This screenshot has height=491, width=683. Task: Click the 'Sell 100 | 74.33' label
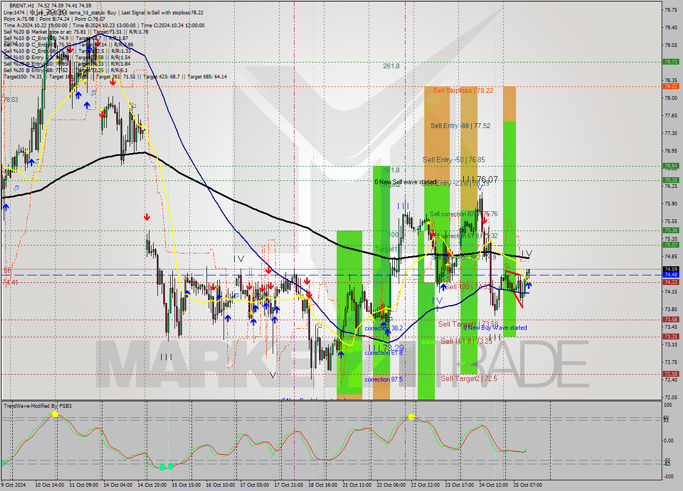(468, 287)
